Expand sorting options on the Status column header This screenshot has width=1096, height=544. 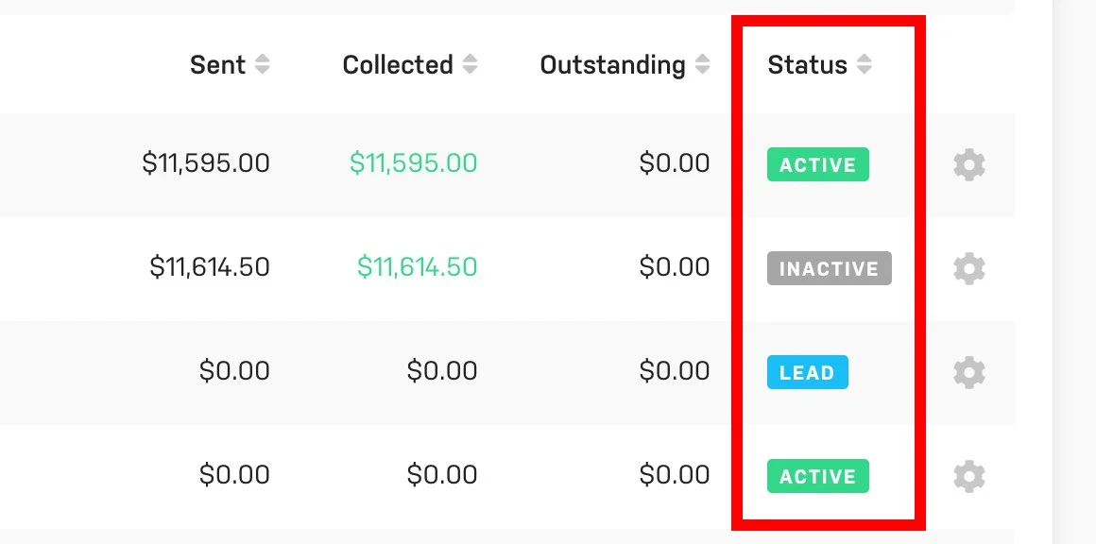[865, 64]
